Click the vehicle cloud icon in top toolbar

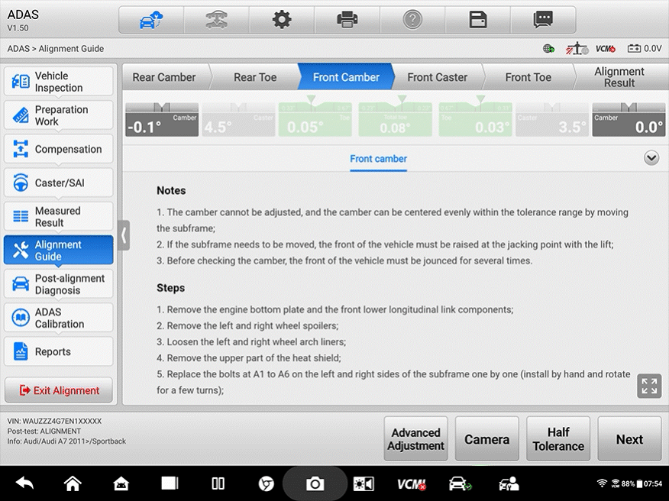pyautogui.click(x=151, y=20)
